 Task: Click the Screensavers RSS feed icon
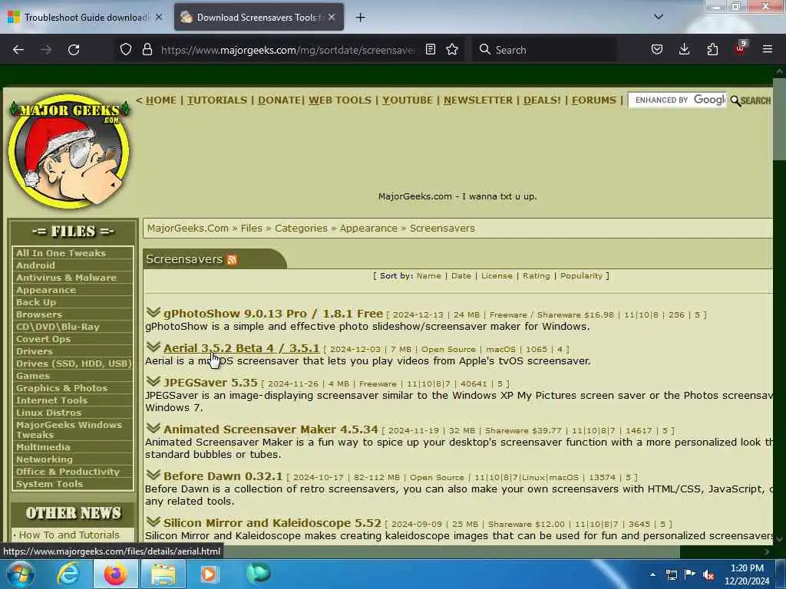(x=232, y=259)
